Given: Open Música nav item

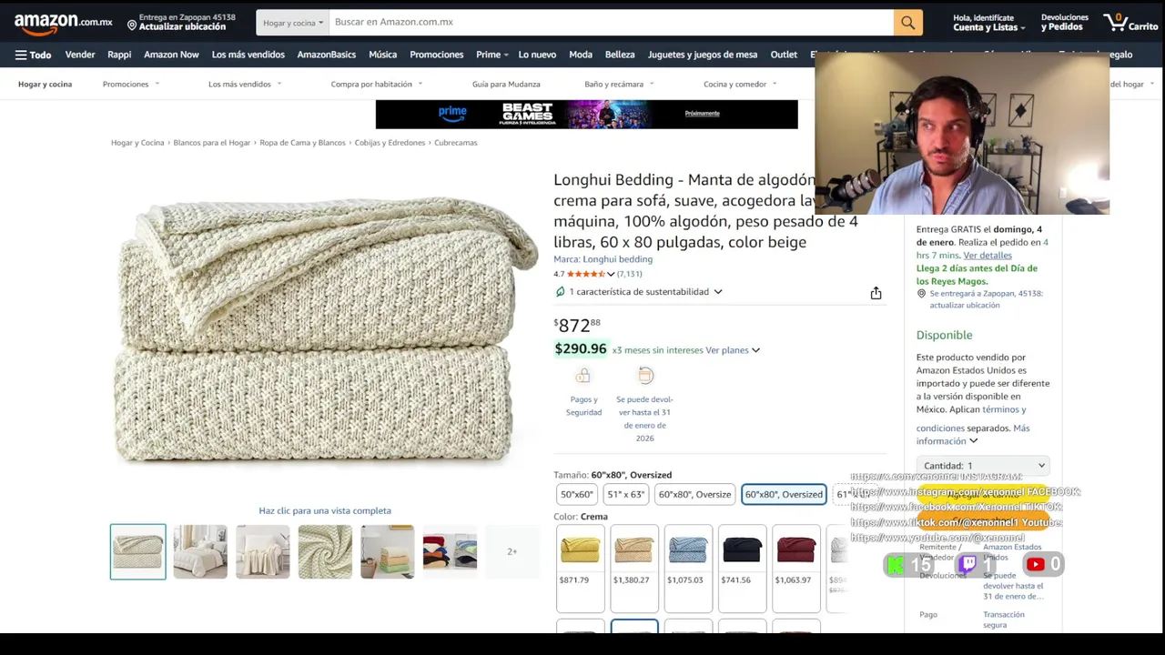Looking at the screenshot, I should click(382, 55).
